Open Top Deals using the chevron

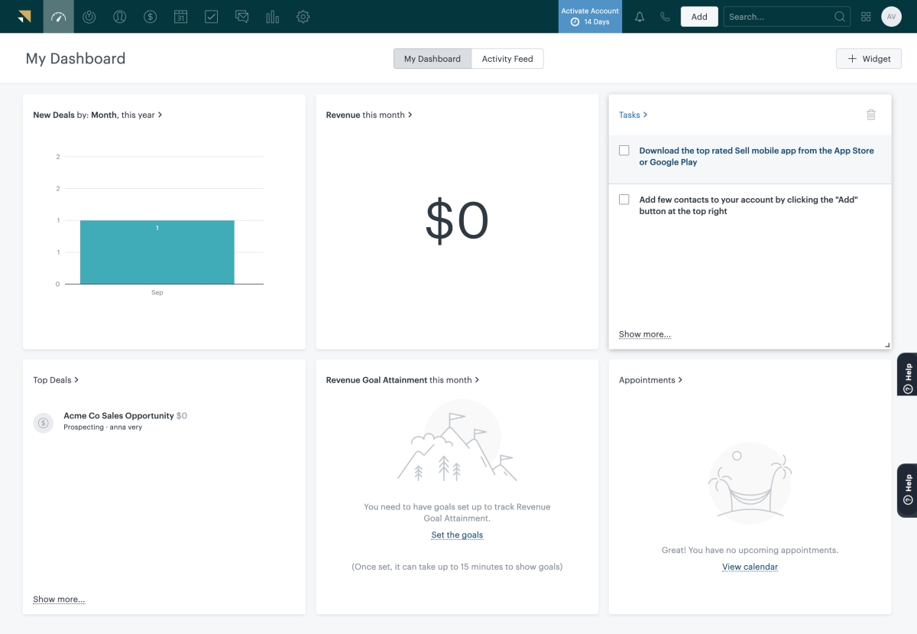[x=76, y=379]
